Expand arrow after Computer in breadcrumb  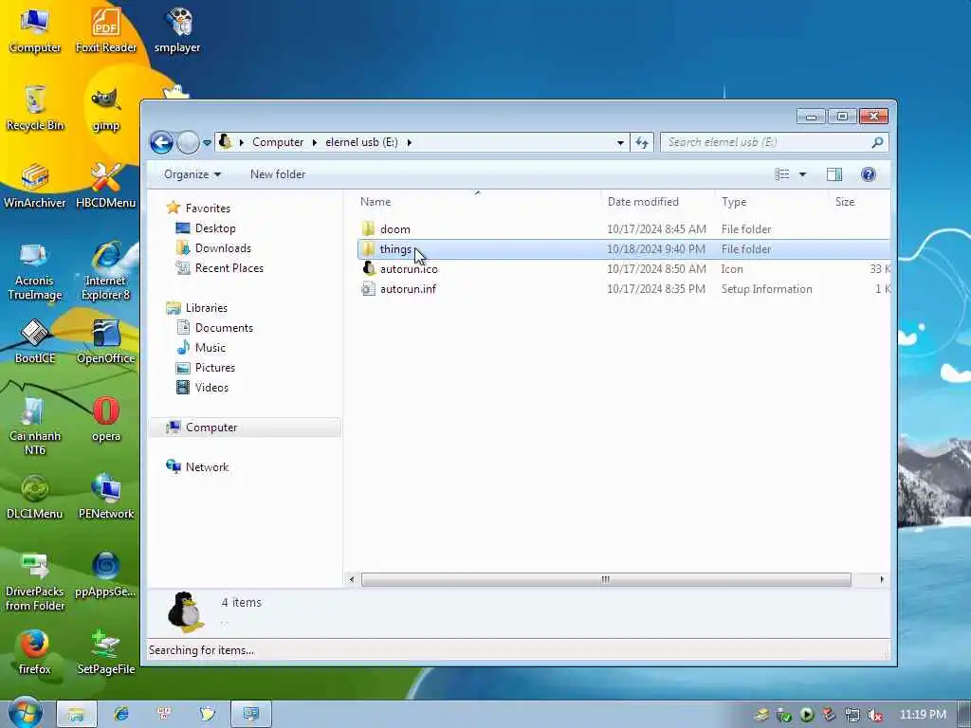[x=315, y=142]
